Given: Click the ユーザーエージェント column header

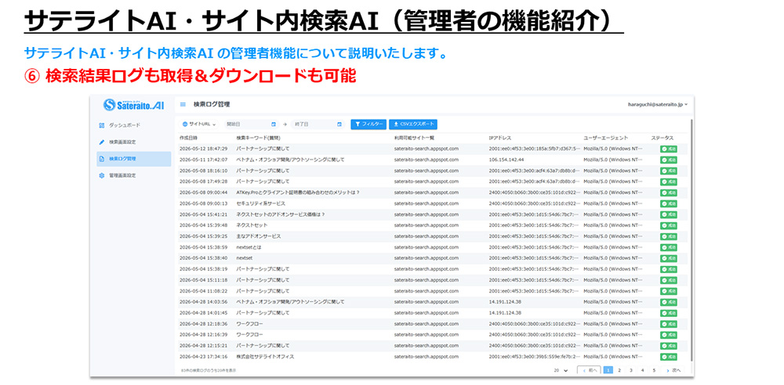Looking at the screenshot, I should (x=605, y=137).
